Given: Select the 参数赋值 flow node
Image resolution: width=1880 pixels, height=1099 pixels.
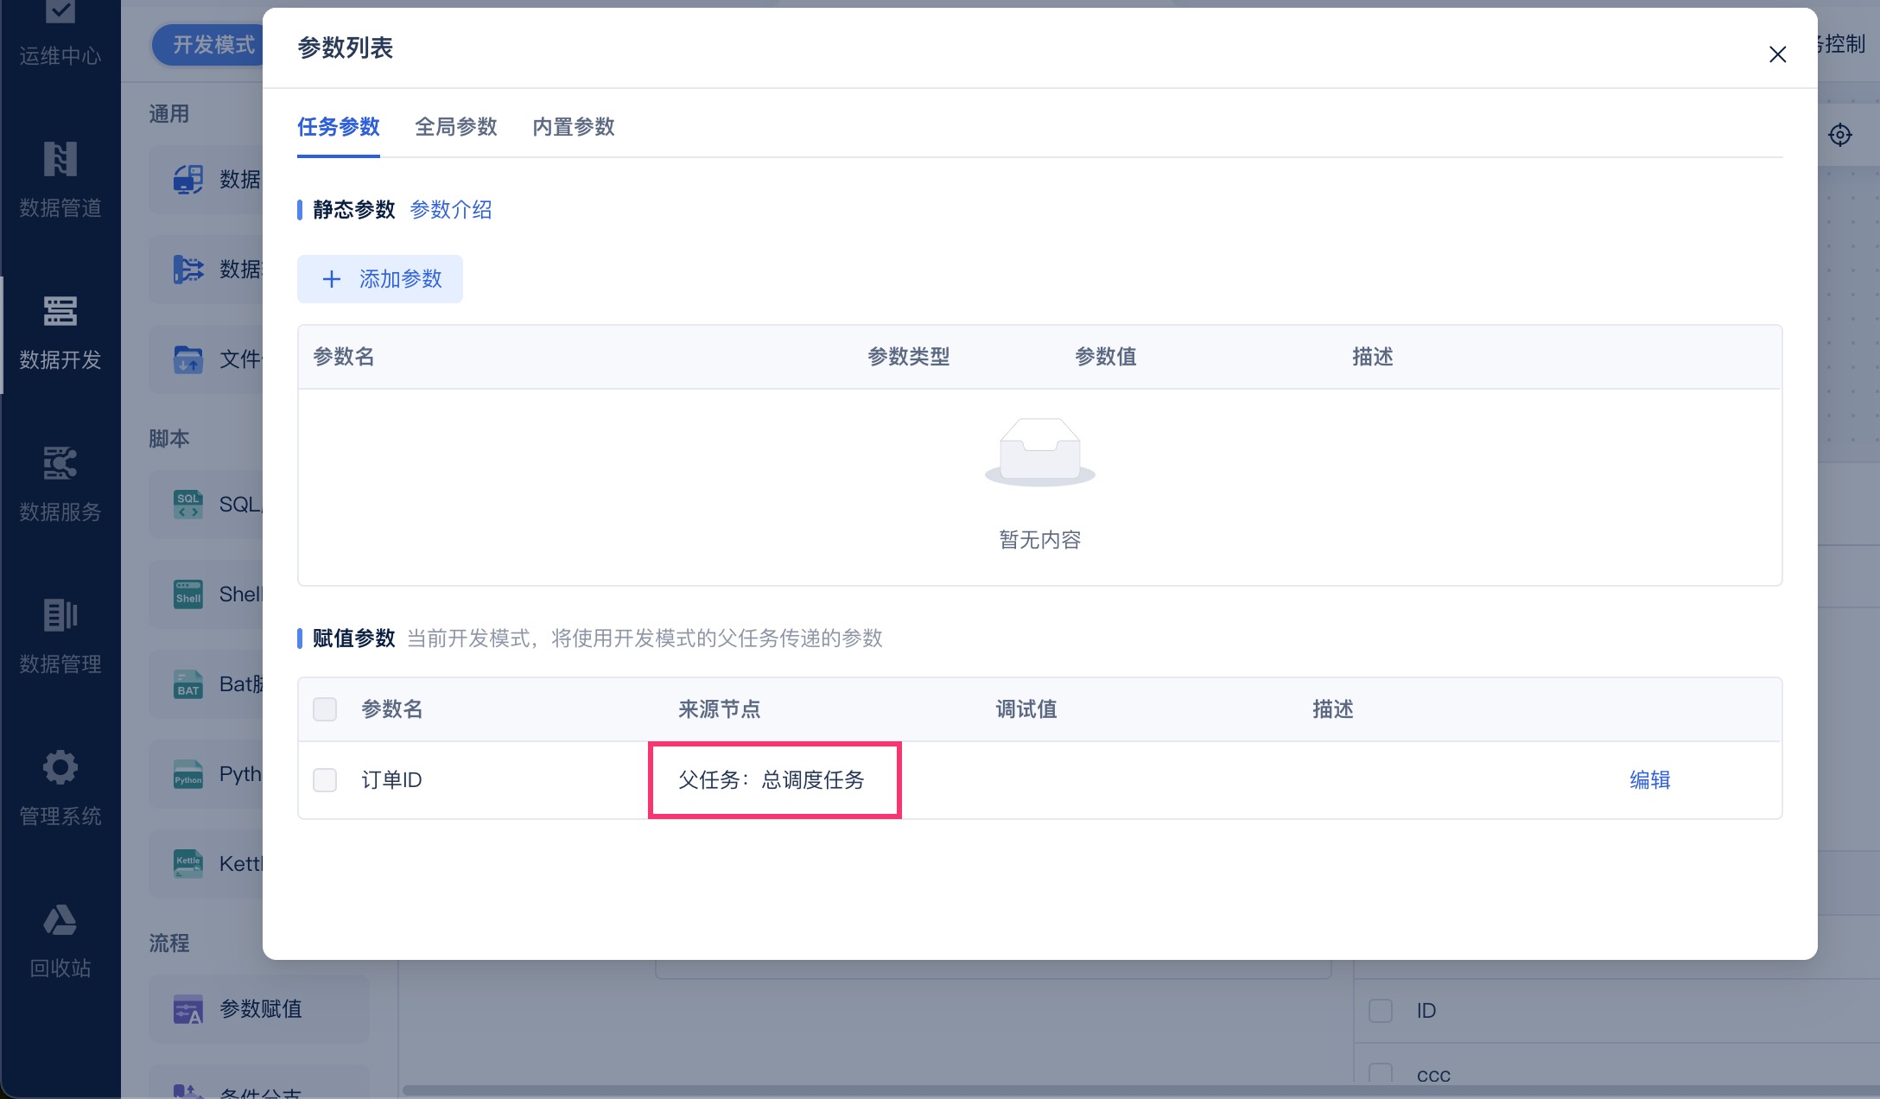Looking at the screenshot, I should pos(258,1009).
